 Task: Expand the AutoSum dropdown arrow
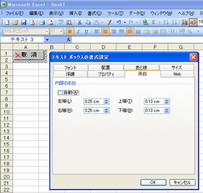point(159,23)
